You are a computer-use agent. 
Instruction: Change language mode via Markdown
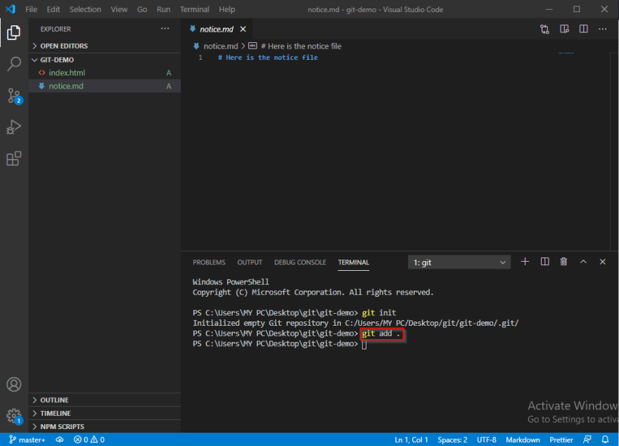[x=523, y=440]
